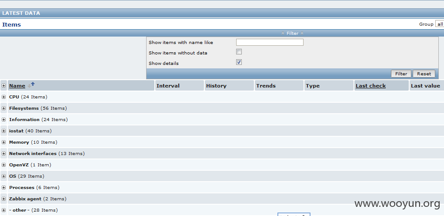Expand the Memory items group
Viewport: 444px width, 216px height.
(3, 142)
